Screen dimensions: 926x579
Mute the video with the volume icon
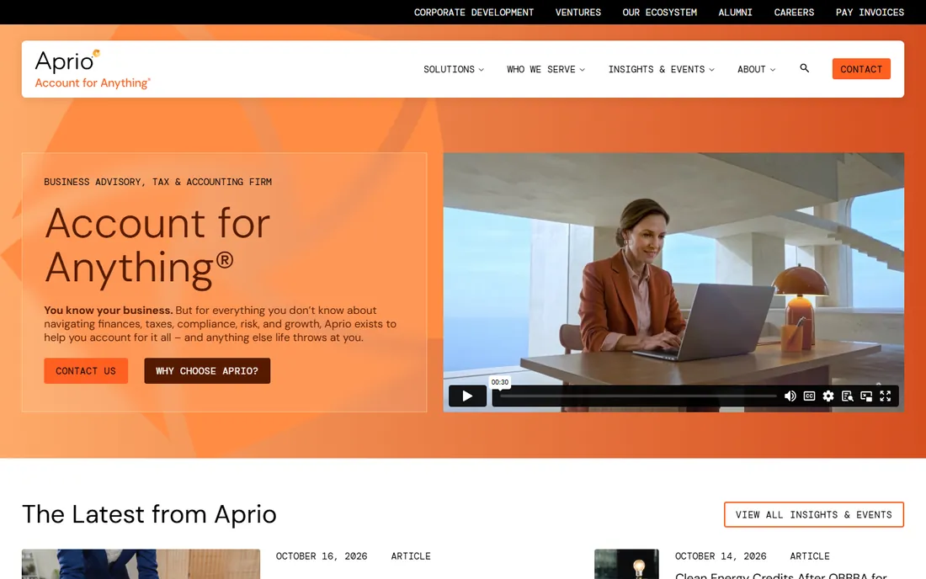point(790,396)
